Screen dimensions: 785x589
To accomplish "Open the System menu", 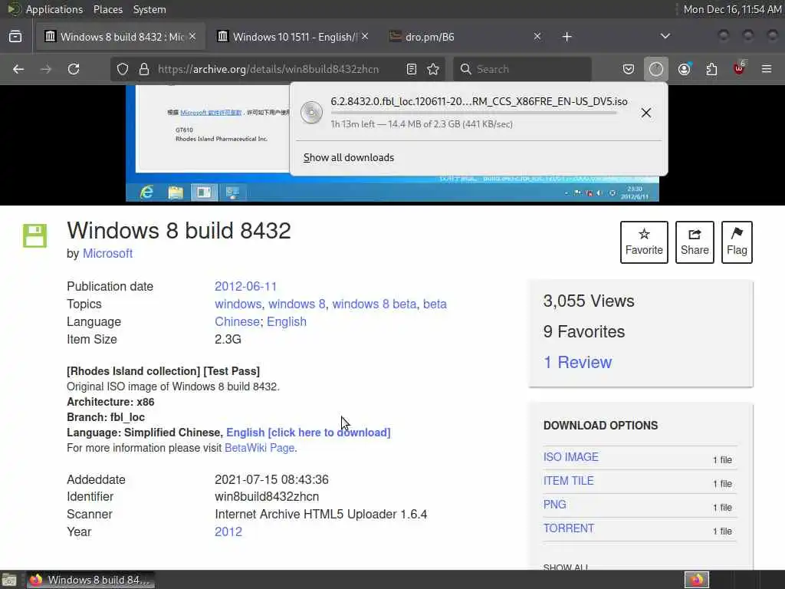I will coord(149,9).
